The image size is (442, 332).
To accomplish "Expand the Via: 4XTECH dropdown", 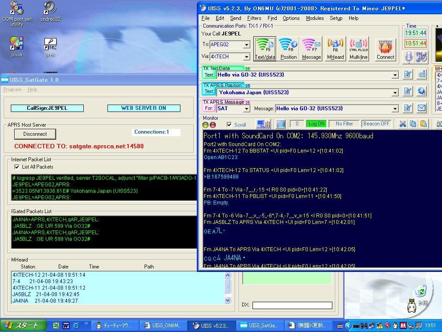I will click(x=246, y=57).
